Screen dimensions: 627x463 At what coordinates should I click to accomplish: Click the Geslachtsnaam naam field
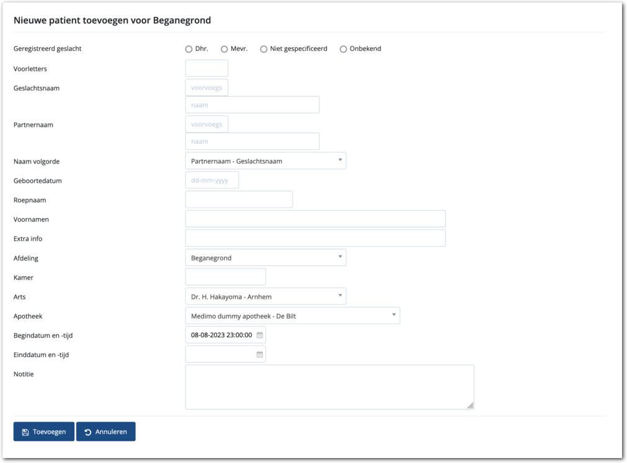(x=252, y=105)
